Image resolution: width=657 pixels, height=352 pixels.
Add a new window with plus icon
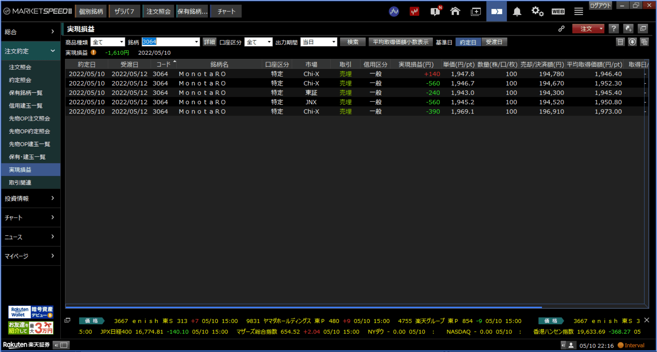pos(476,12)
